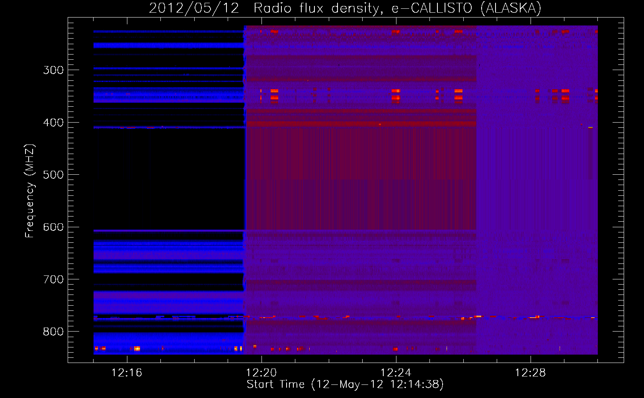The width and height of the screenshot is (644, 398).
Task: Click the 12:20 time tick label
Action: (261, 373)
